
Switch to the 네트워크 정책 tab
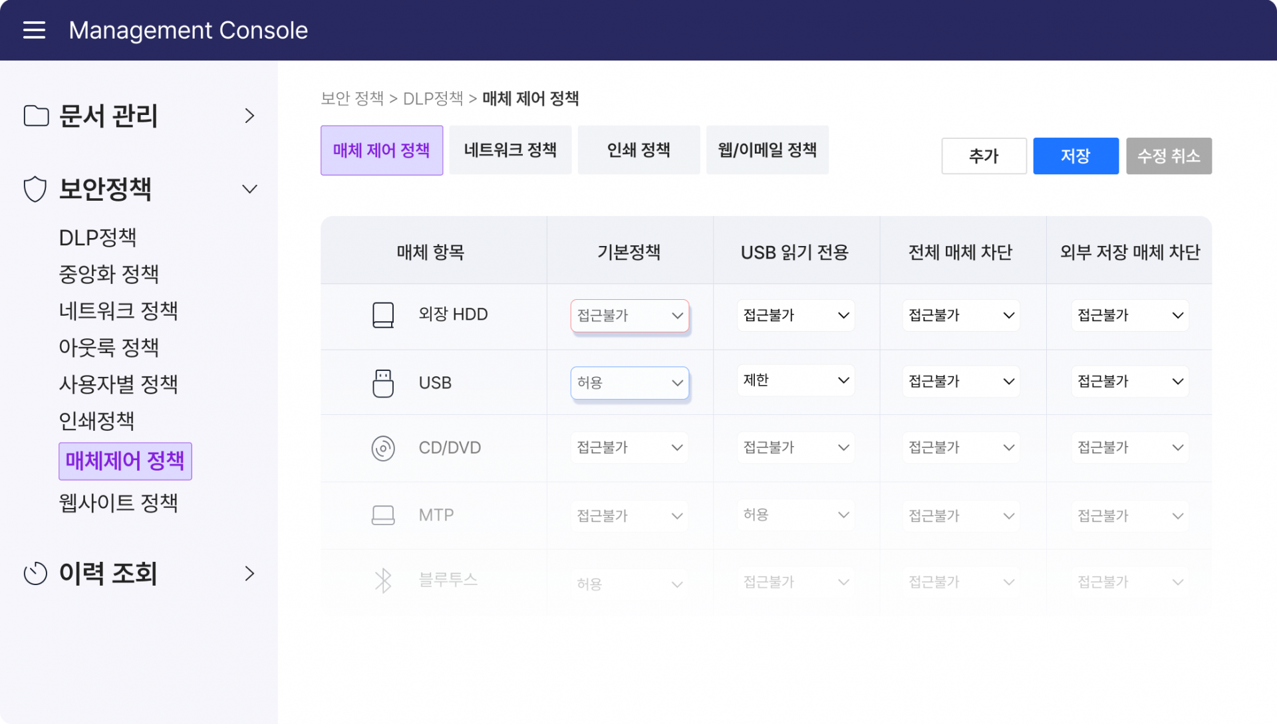tap(510, 150)
